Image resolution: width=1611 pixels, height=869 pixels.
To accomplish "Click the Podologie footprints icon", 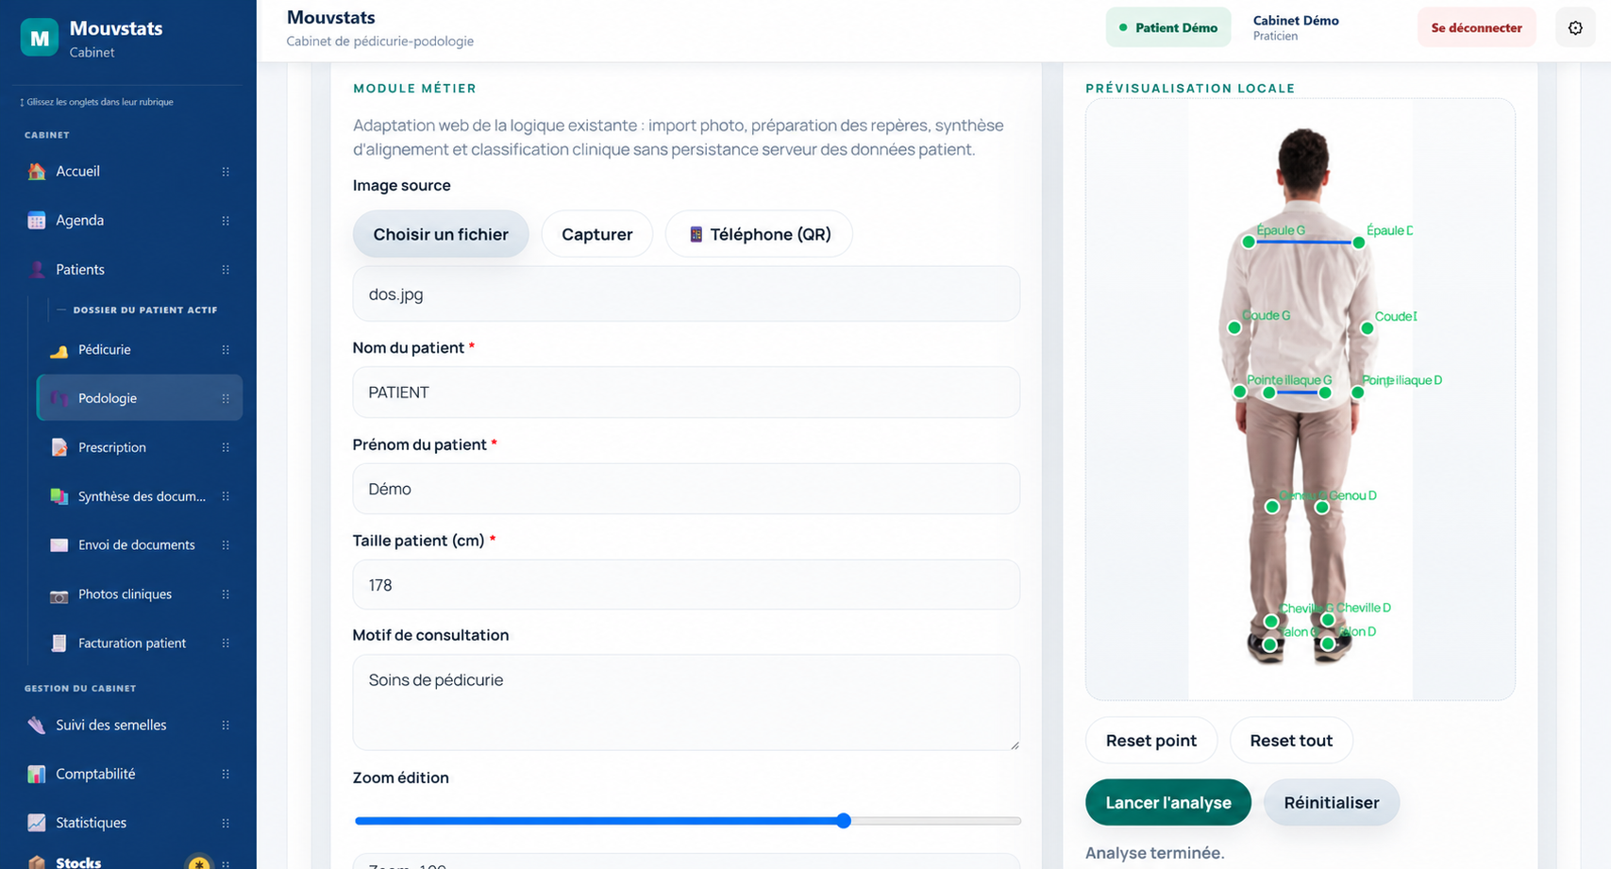I will click(59, 398).
